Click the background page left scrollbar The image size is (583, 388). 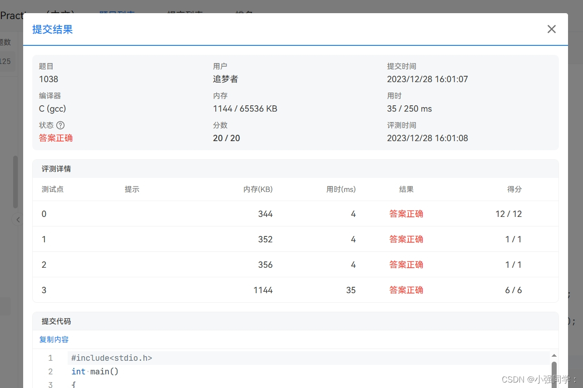15,182
